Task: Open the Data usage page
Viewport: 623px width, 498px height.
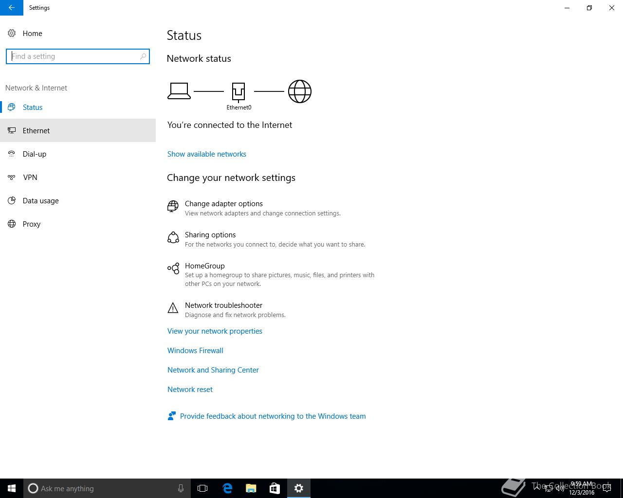Action: click(78, 200)
